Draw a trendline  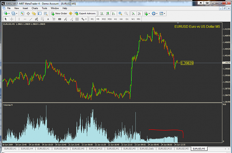coord(31,19)
